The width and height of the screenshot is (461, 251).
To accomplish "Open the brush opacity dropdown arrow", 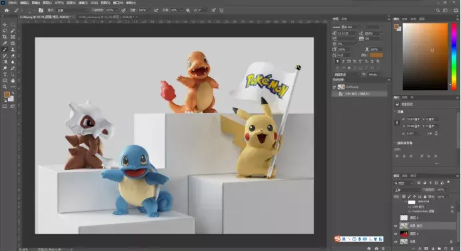I will (116, 10).
